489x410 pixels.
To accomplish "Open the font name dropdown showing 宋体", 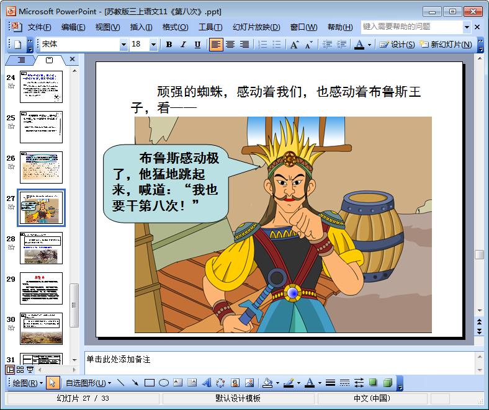I will (124, 45).
